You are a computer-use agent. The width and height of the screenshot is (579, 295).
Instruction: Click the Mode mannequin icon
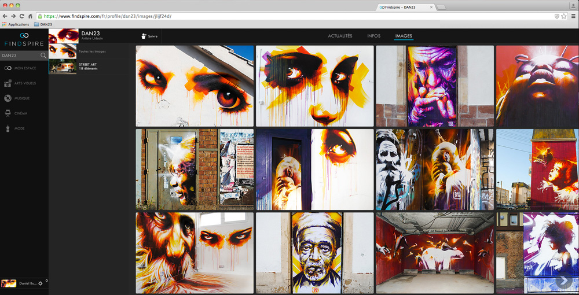tap(8, 128)
